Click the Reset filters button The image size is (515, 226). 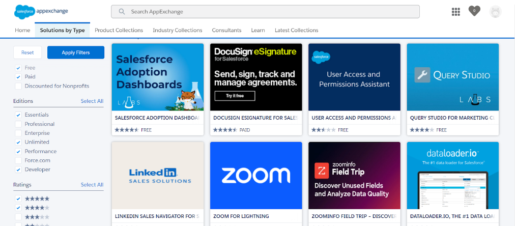[x=27, y=52]
